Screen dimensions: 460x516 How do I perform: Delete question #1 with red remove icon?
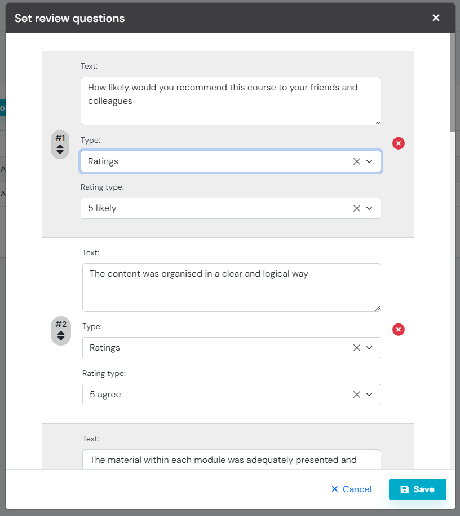coord(399,143)
